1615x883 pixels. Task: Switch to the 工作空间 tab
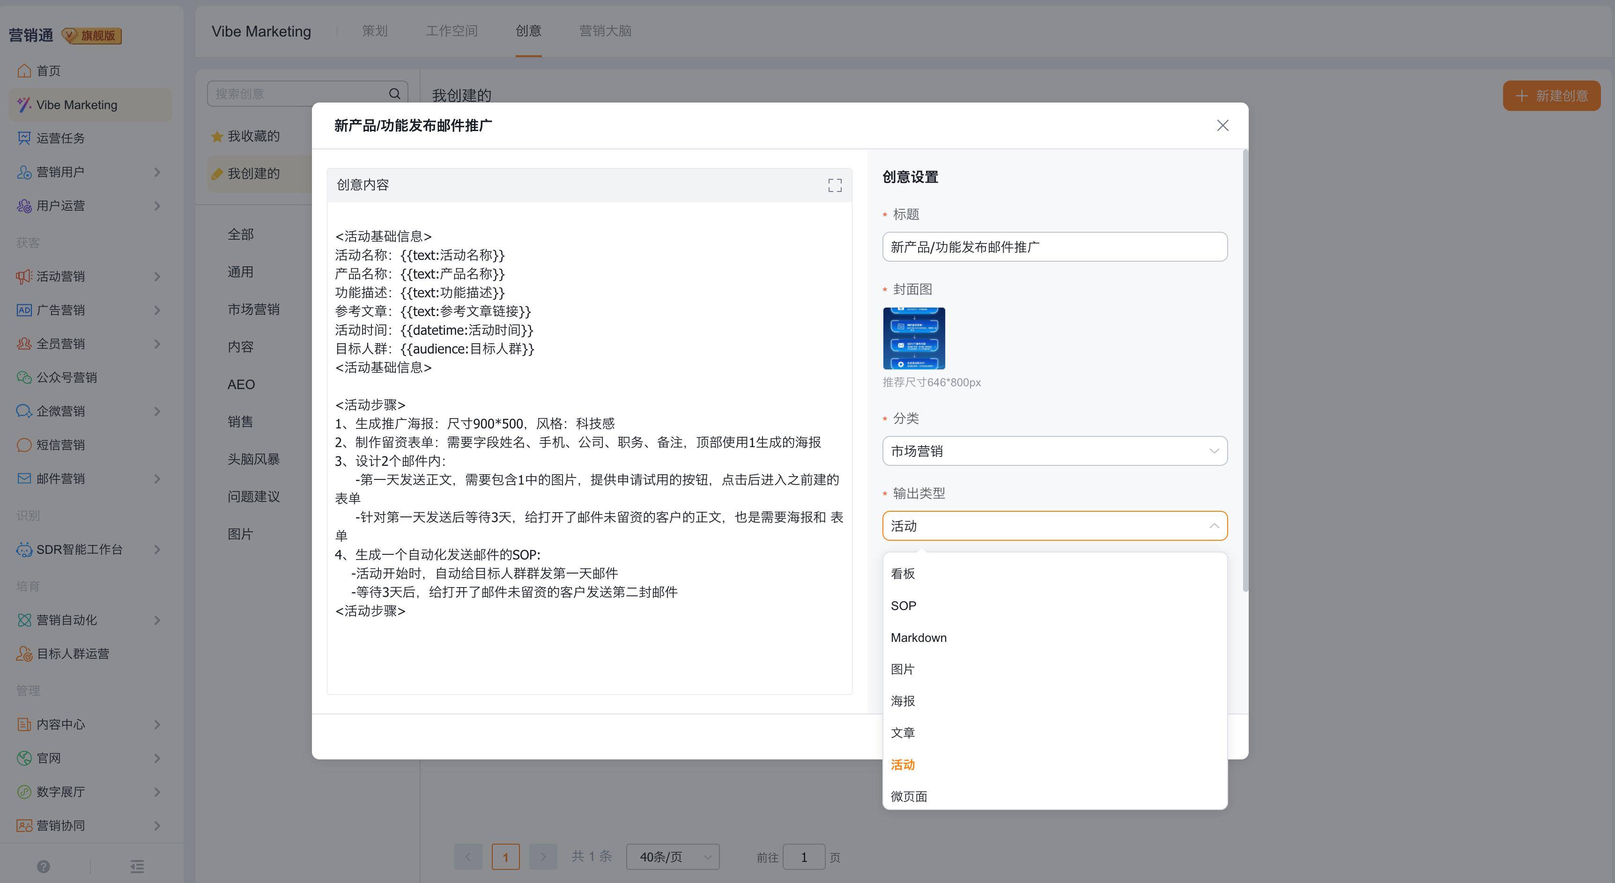pos(452,31)
